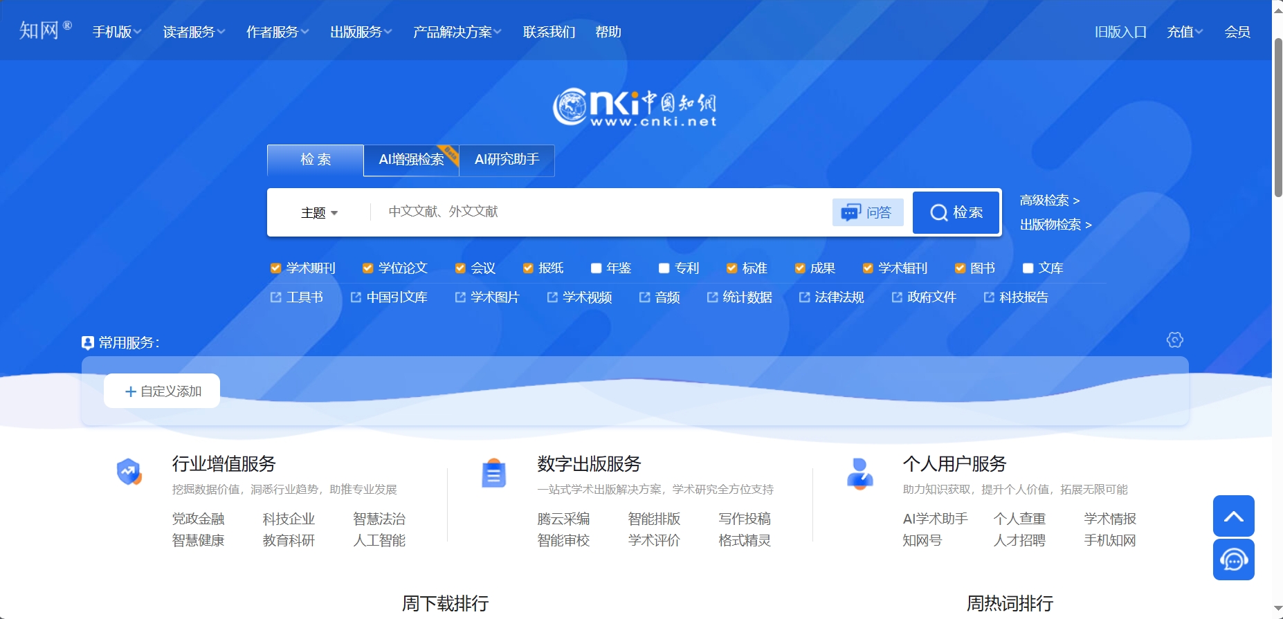The image size is (1283, 619).
Task: Click 个人用户服务 person icon
Action: pos(859,474)
